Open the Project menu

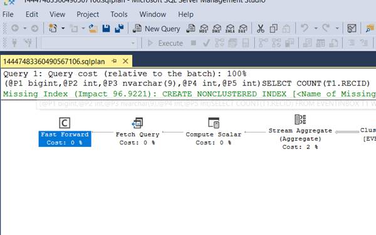click(x=88, y=14)
